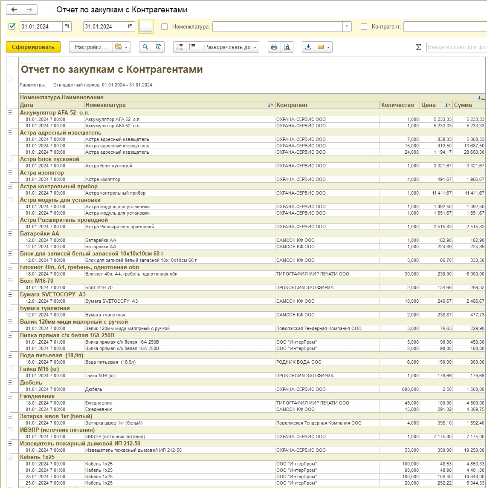
Task: Collapse the Гайка М16 (кг) group
Action: pos(10,369)
